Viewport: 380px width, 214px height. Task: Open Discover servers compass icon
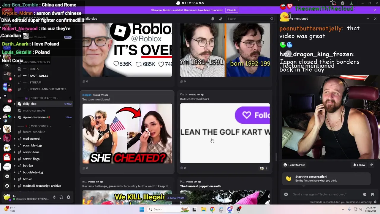coord(7,186)
